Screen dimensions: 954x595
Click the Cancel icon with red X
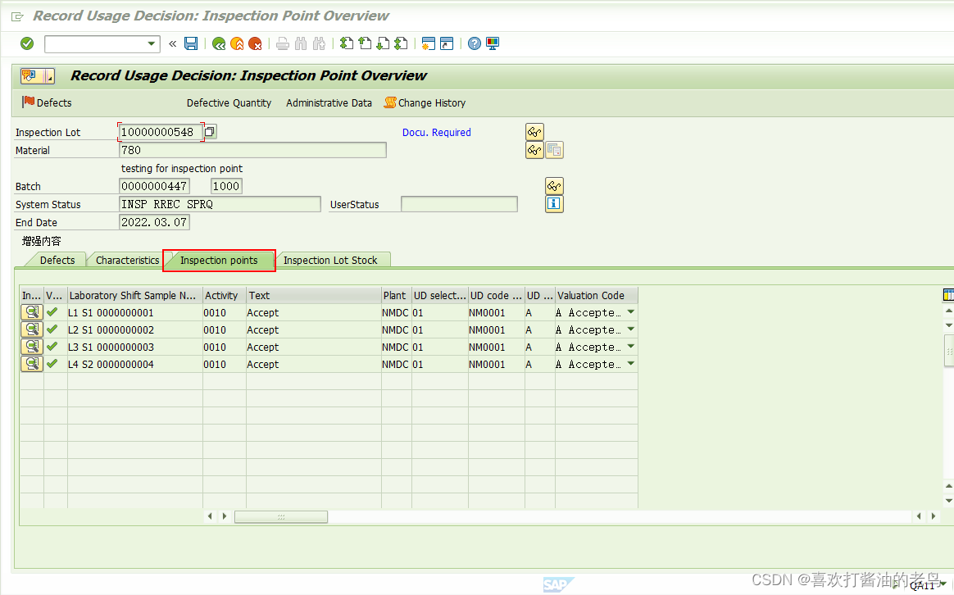point(255,43)
